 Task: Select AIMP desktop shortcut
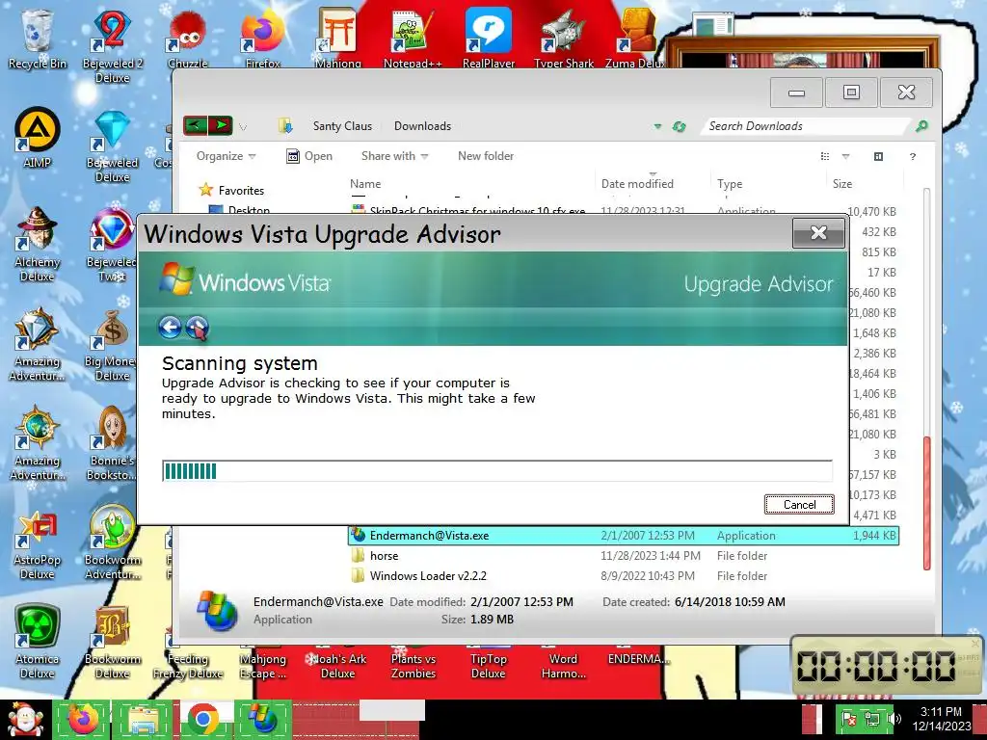click(x=37, y=138)
